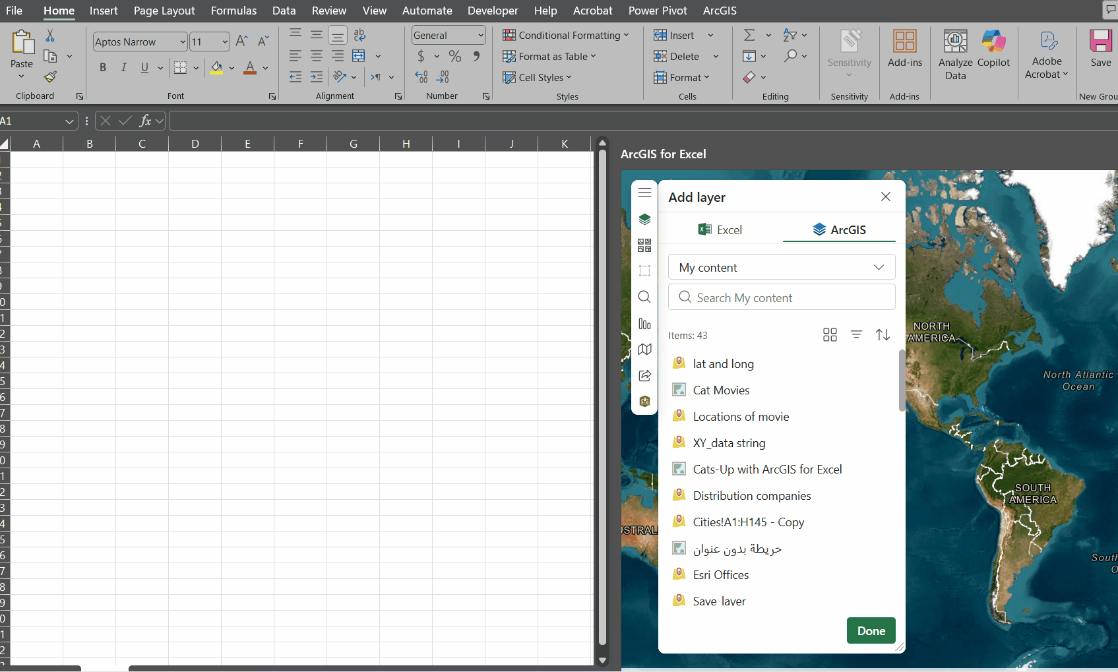Image resolution: width=1118 pixels, height=672 pixels.
Task: Open the Search tool in ArcGIS sidebar
Action: pyautogui.click(x=644, y=297)
